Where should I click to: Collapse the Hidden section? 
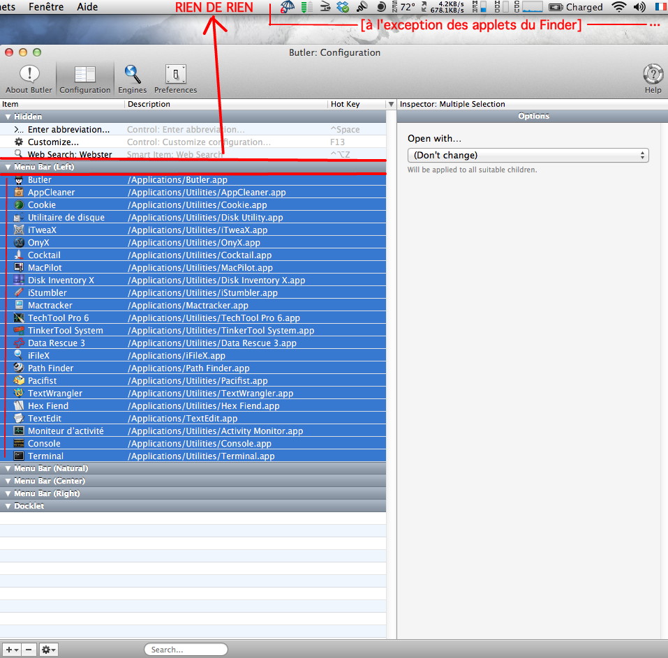click(8, 117)
